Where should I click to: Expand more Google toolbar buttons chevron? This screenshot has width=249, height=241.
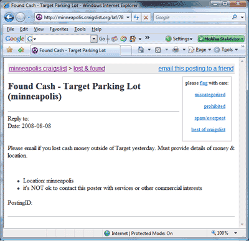(148, 37)
